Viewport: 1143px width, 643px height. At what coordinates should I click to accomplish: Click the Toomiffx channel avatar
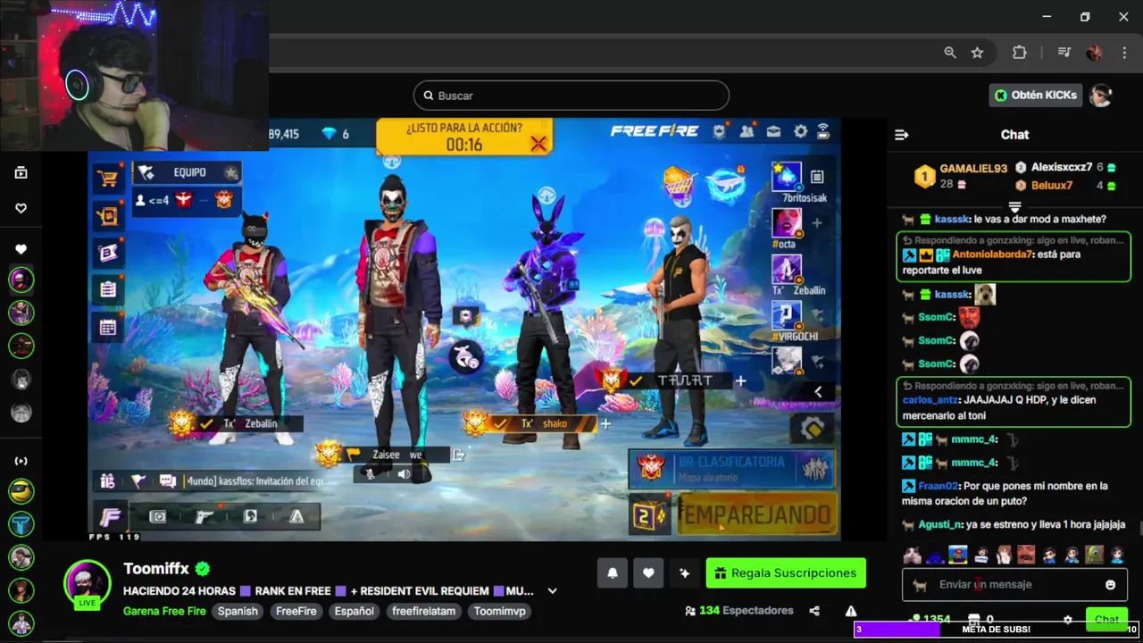pos(87,582)
